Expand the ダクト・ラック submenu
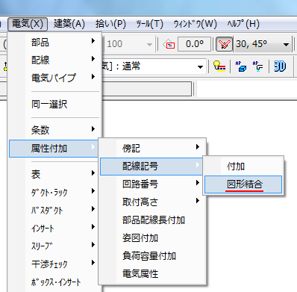 pos(55,192)
